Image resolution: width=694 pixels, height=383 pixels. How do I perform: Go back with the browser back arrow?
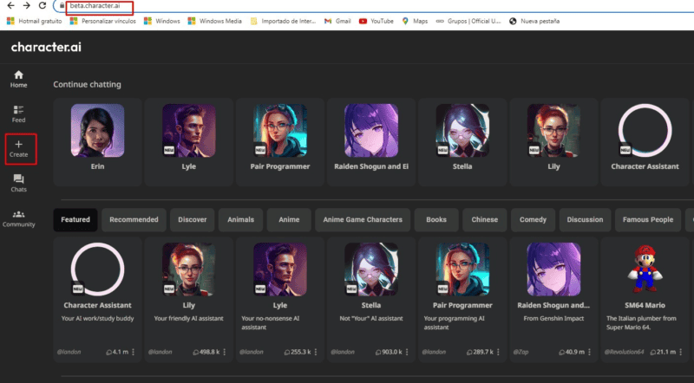point(10,5)
